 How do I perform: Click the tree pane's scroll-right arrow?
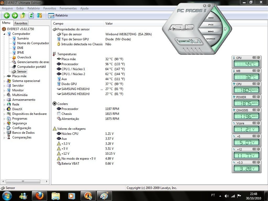(x=47, y=181)
